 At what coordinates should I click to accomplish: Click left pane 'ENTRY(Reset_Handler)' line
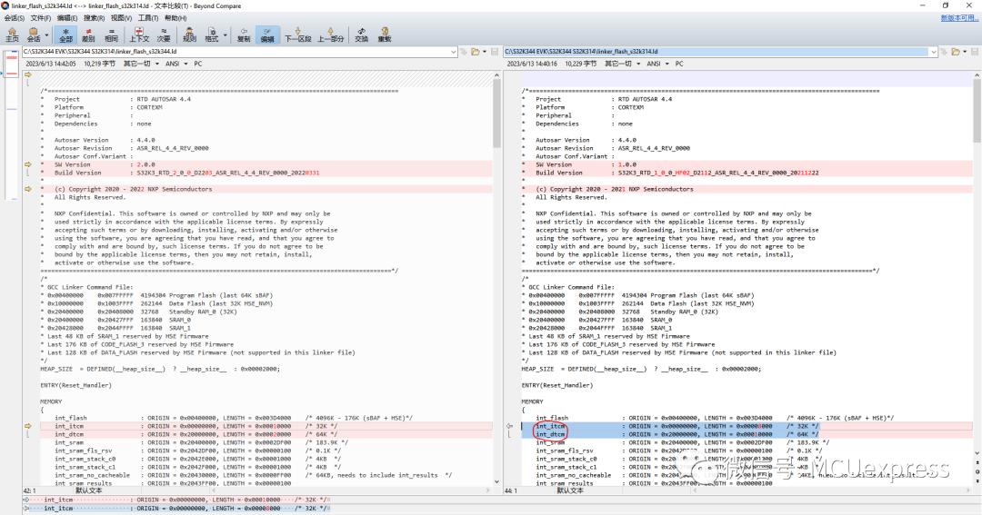(75, 385)
